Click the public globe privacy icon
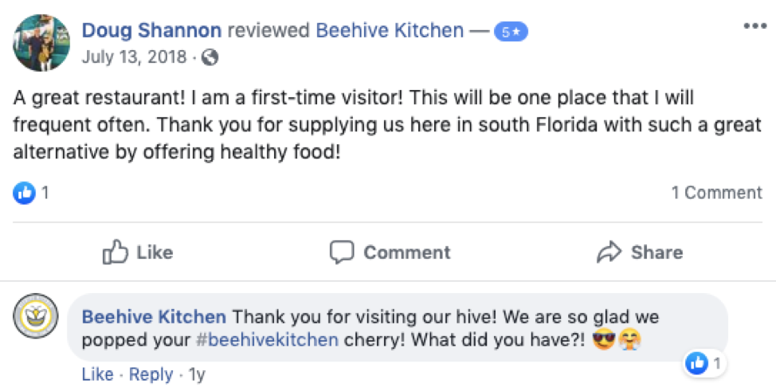 (210, 57)
